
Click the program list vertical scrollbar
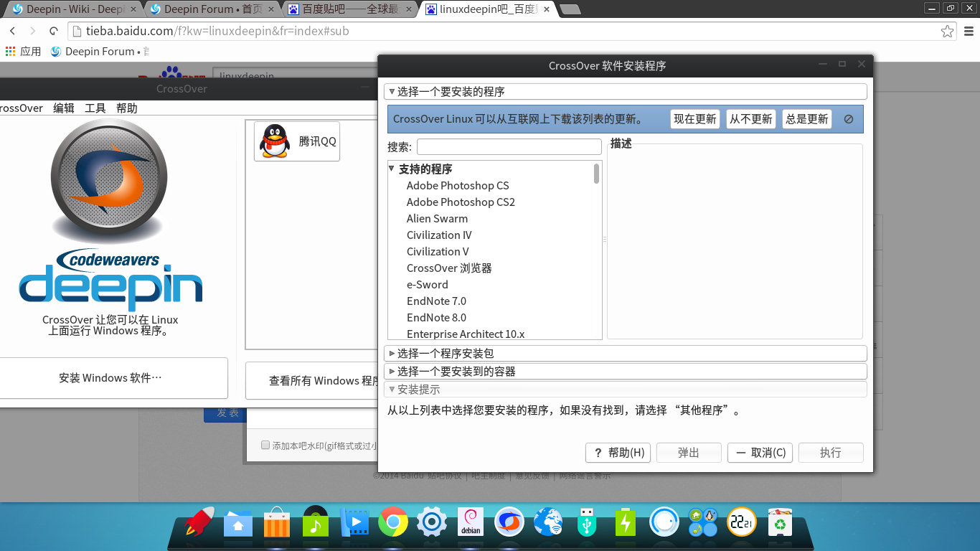596,174
